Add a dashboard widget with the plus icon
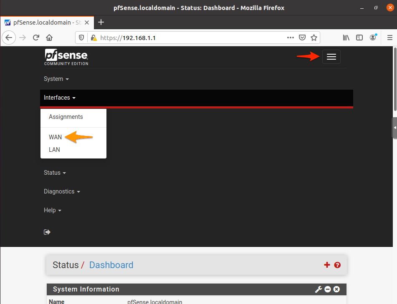Viewport: 397px width, 304px height. pos(327,265)
